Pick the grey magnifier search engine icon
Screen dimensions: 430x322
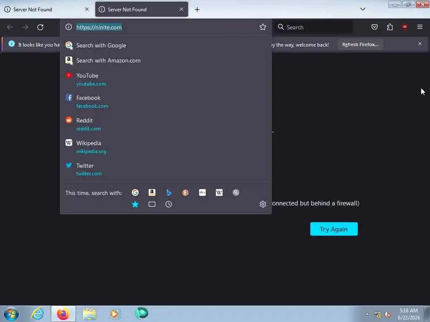pyautogui.click(x=236, y=192)
